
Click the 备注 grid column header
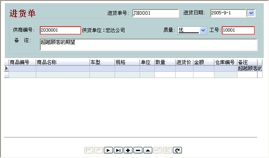coord(247,62)
